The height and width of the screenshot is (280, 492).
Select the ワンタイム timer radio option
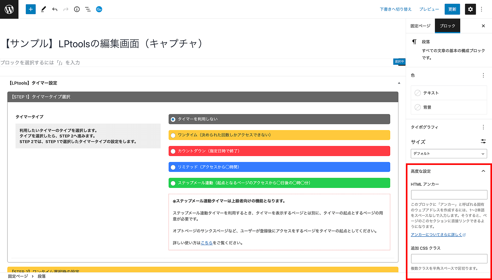pos(173,135)
